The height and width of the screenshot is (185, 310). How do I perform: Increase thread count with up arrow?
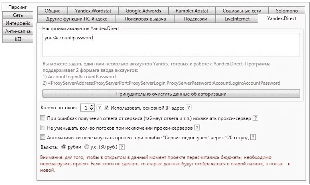pyautogui.click(x=91, y=106)
